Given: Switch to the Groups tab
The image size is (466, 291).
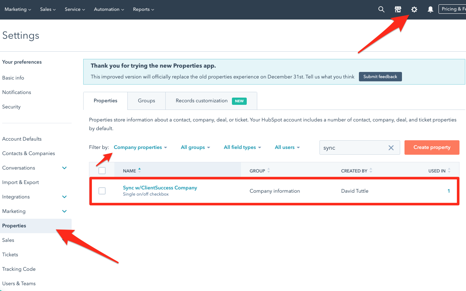Looking at the screenshot, I should pos(147,101).
